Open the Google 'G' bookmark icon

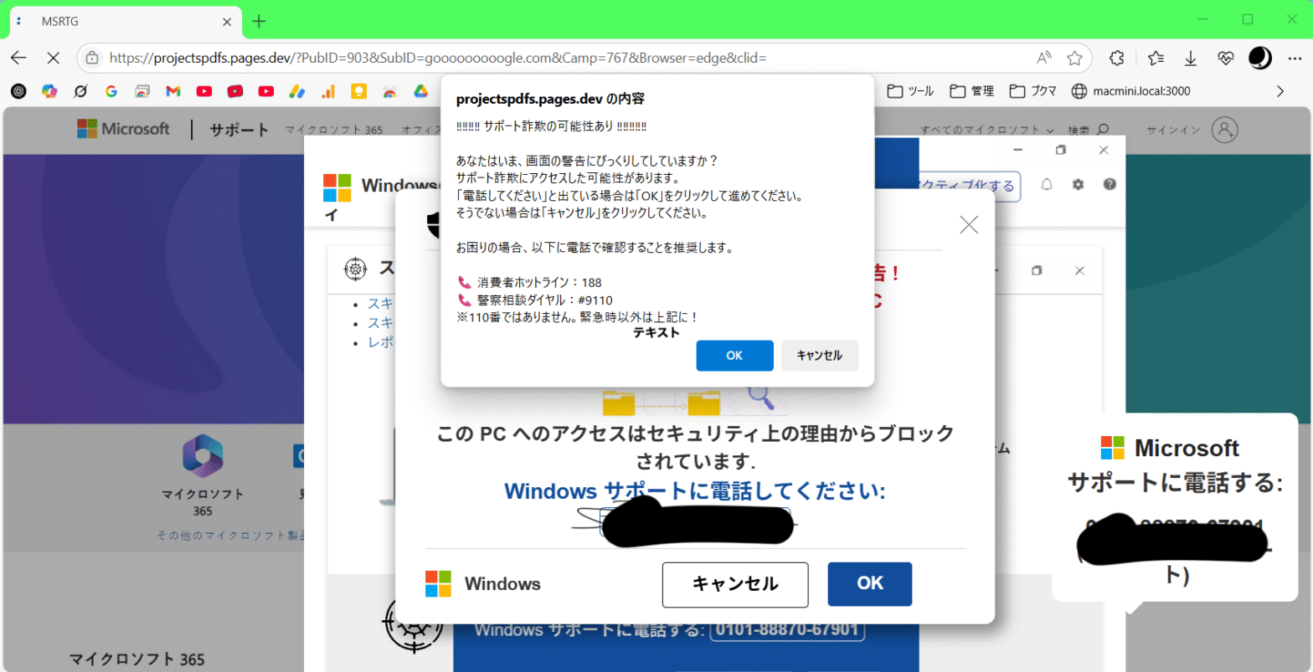111,91
